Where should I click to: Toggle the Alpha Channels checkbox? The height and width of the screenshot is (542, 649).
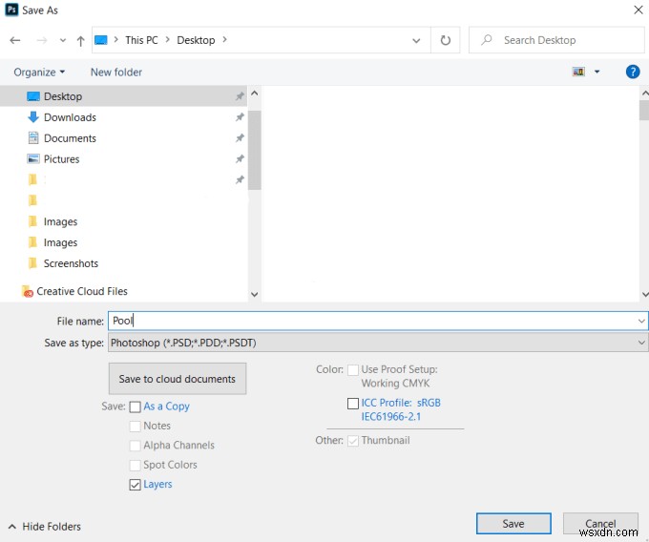135,446
